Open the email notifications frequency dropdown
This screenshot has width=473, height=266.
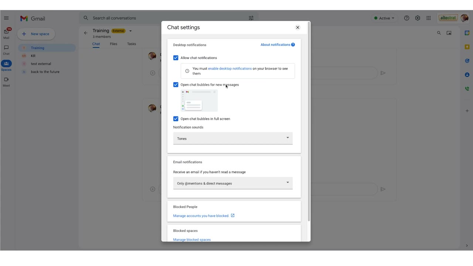[x=233, y=183]
